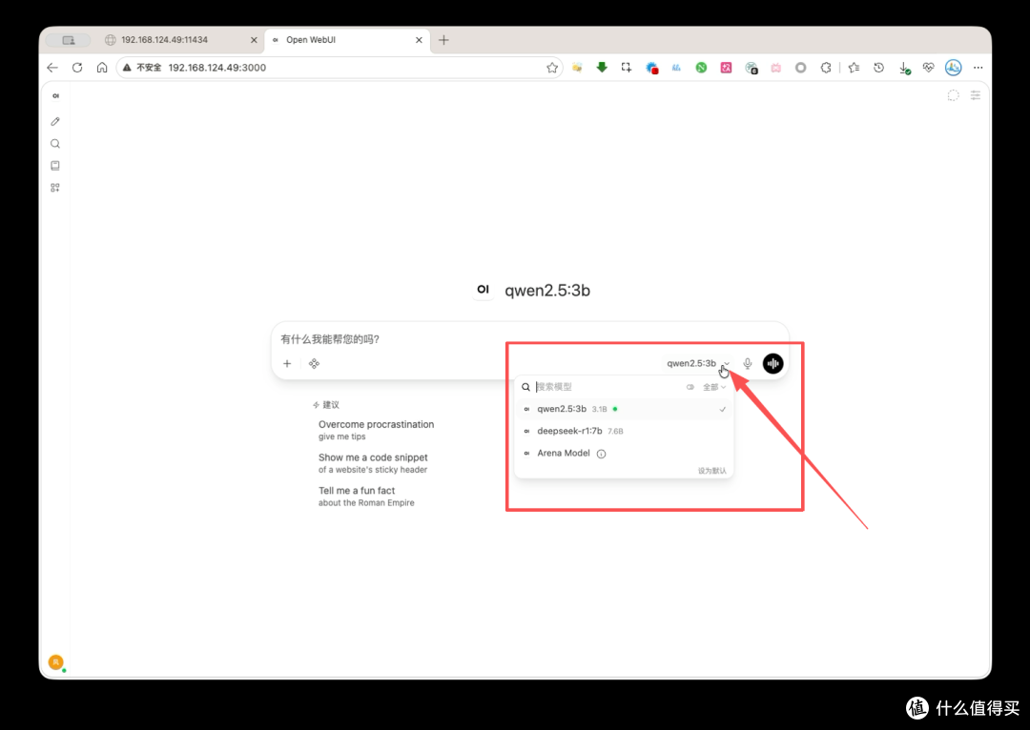
Task: Close the Open WebUI tab
Action: [419, 40]
